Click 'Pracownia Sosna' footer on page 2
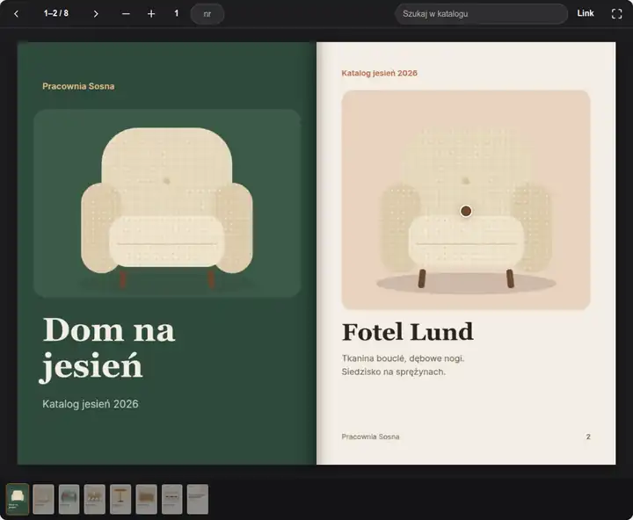Screen dimensions: 633x520 point(370,437)
